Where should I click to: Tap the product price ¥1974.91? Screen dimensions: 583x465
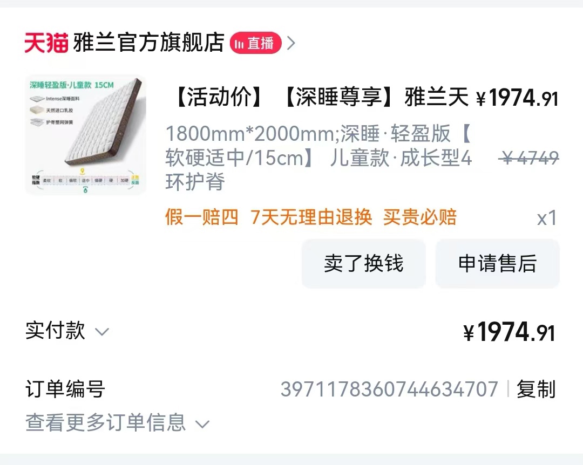517,98
